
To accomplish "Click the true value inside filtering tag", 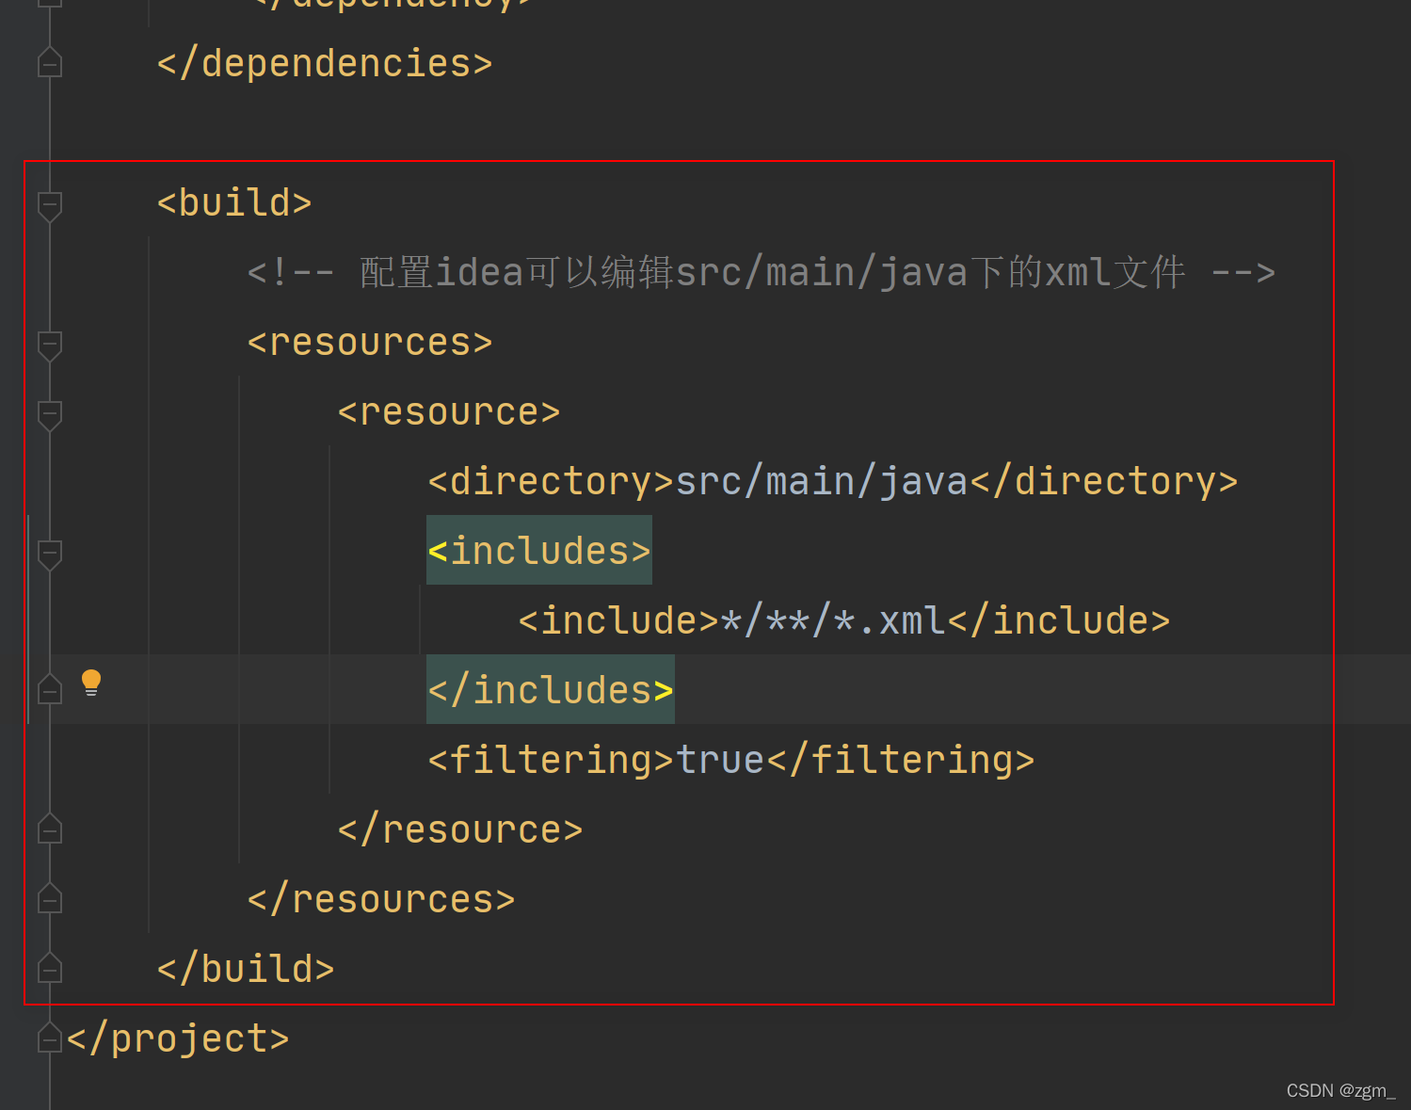I will coord(720,761).
